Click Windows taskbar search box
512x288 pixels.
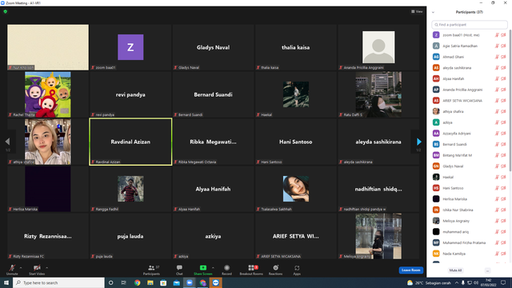(x=58, y=282)
